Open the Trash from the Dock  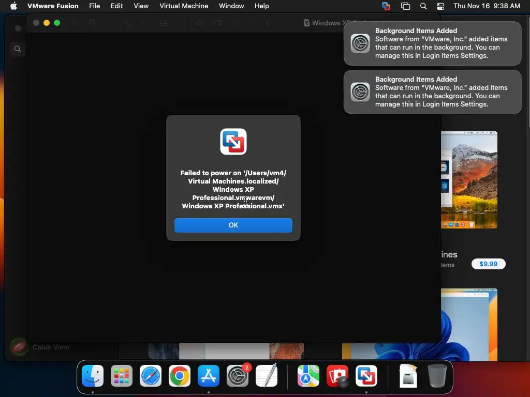click(x=437, y=375)
